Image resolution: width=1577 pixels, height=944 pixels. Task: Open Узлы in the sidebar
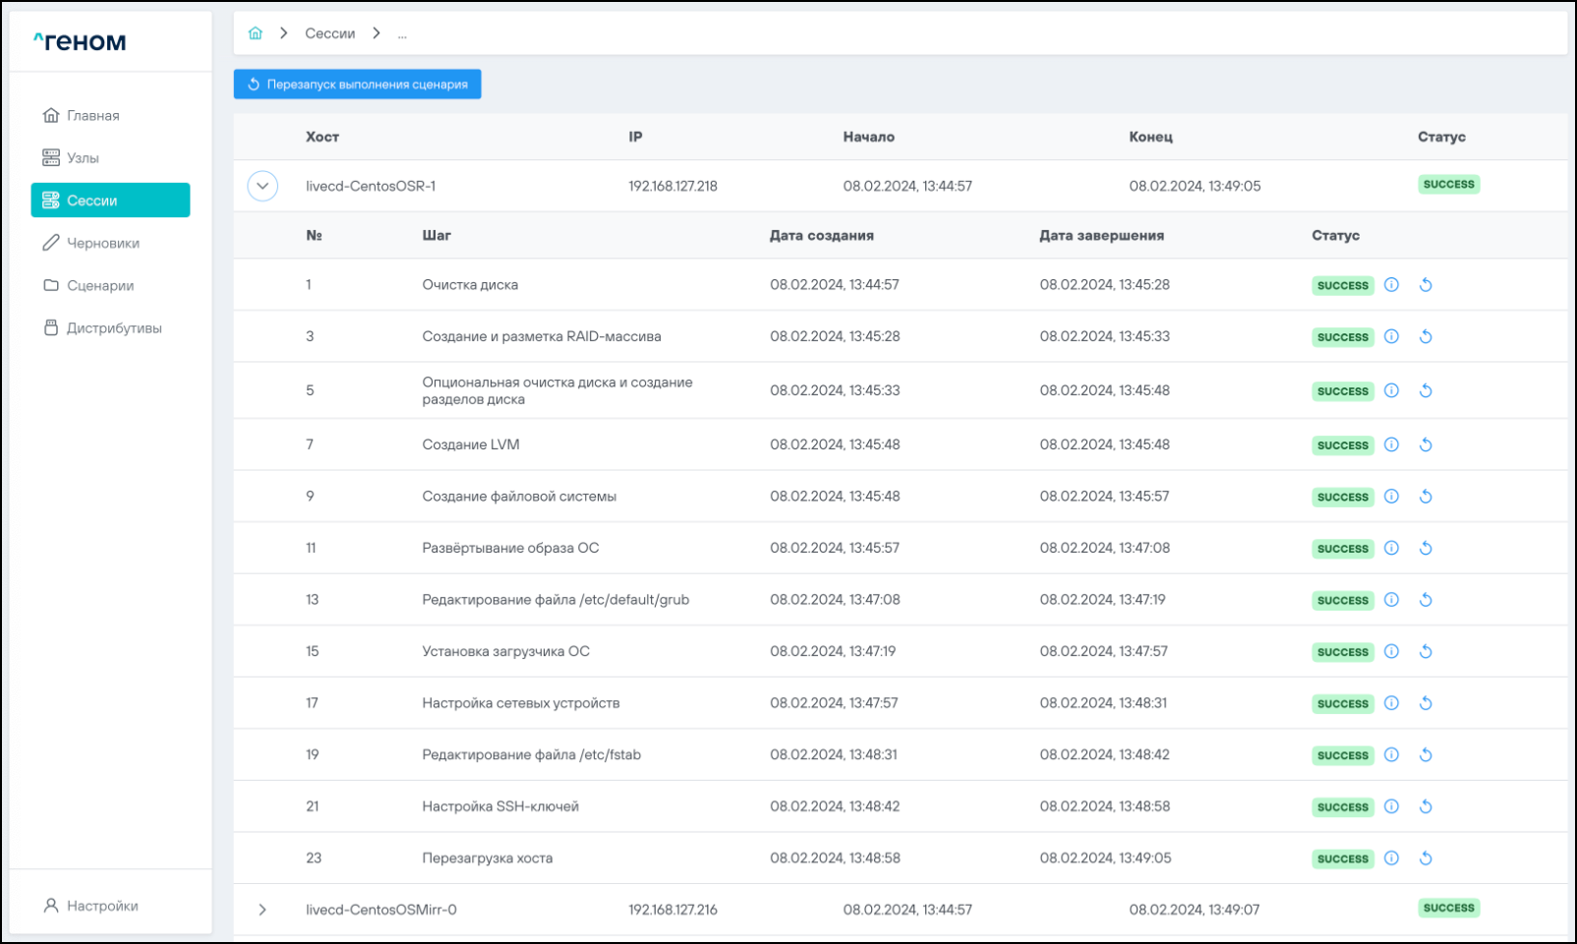[83, 158]
